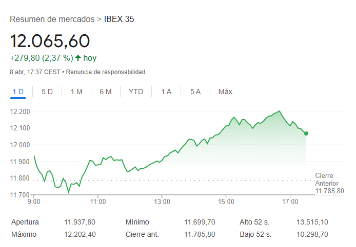Switch chart to 1 A range
Image resolution: width=356 pixels, height=247 pixels.
pos(166,92)
